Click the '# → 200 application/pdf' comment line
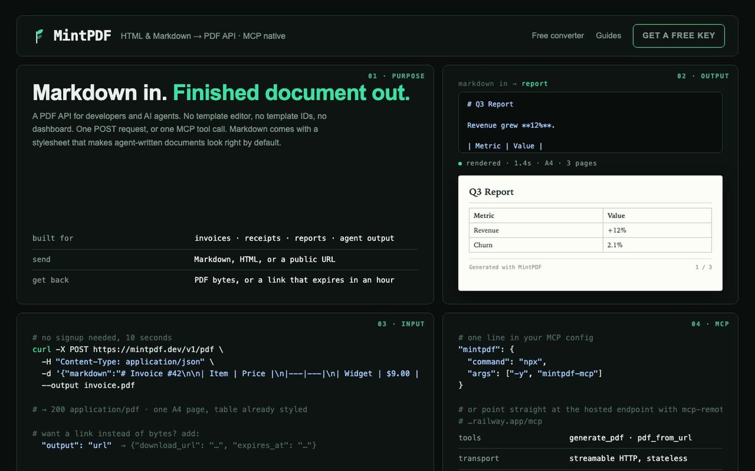The width and height of the screenshot is (755, 471). (170, 409)
